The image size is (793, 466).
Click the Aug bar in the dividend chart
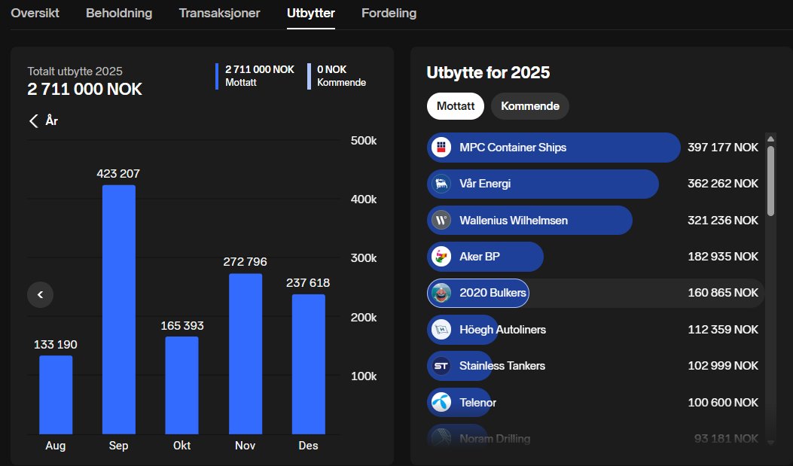(x=56, y=394)
